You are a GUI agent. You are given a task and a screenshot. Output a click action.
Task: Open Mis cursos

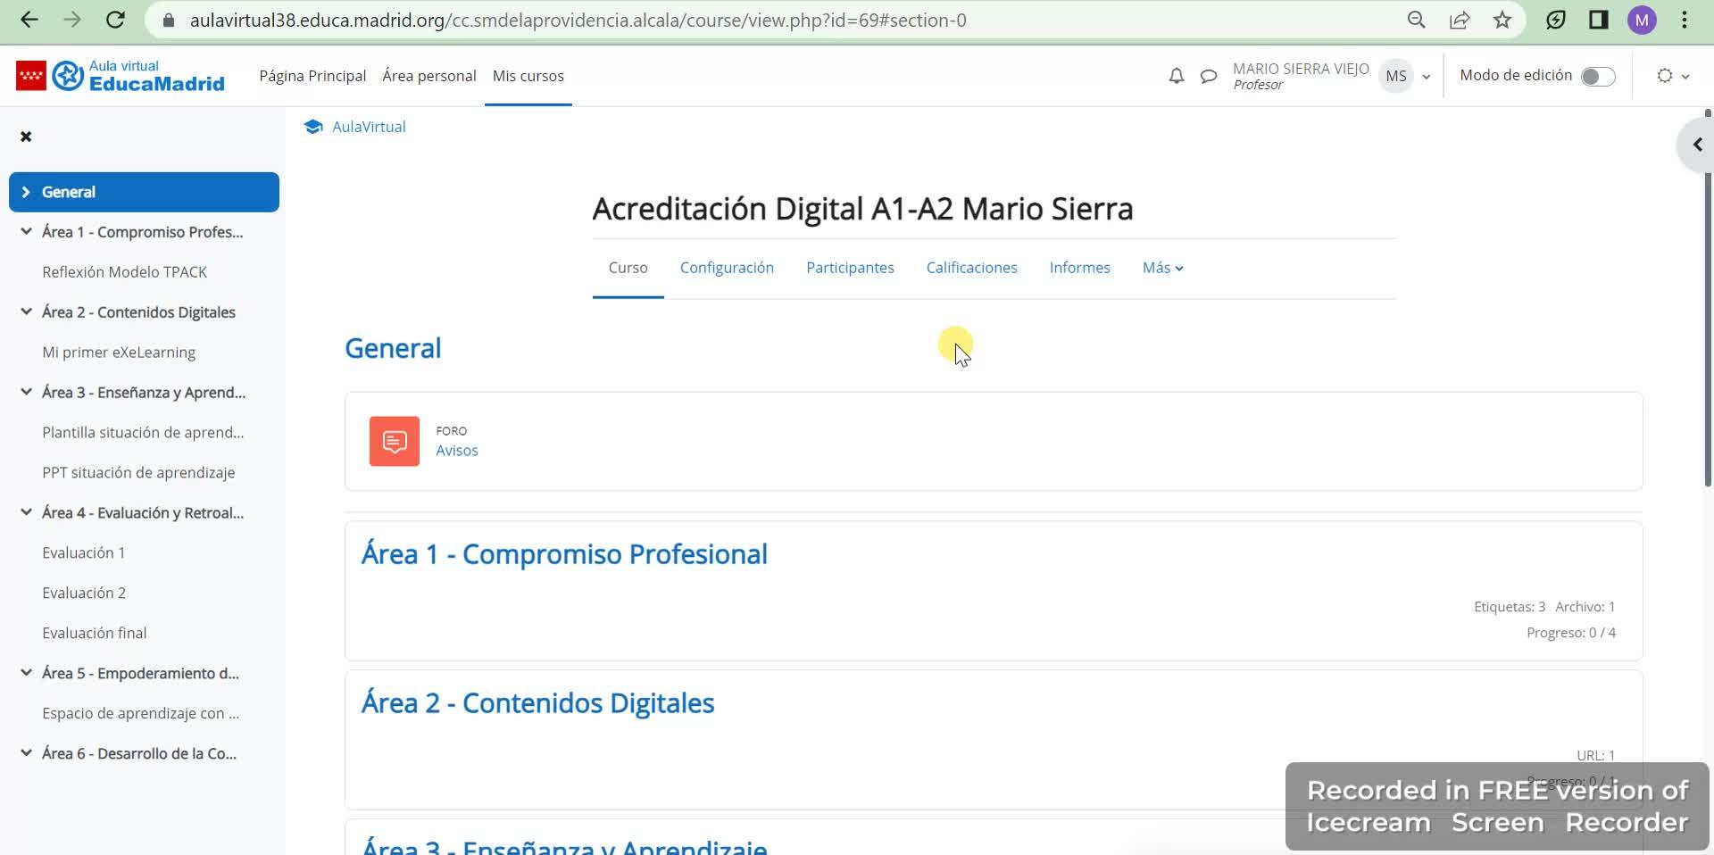point(528,76)
